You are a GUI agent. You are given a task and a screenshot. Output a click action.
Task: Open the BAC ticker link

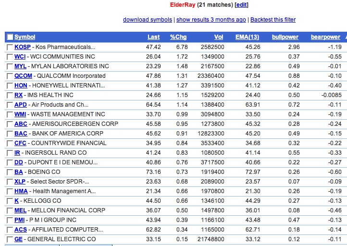click(21, 134)
